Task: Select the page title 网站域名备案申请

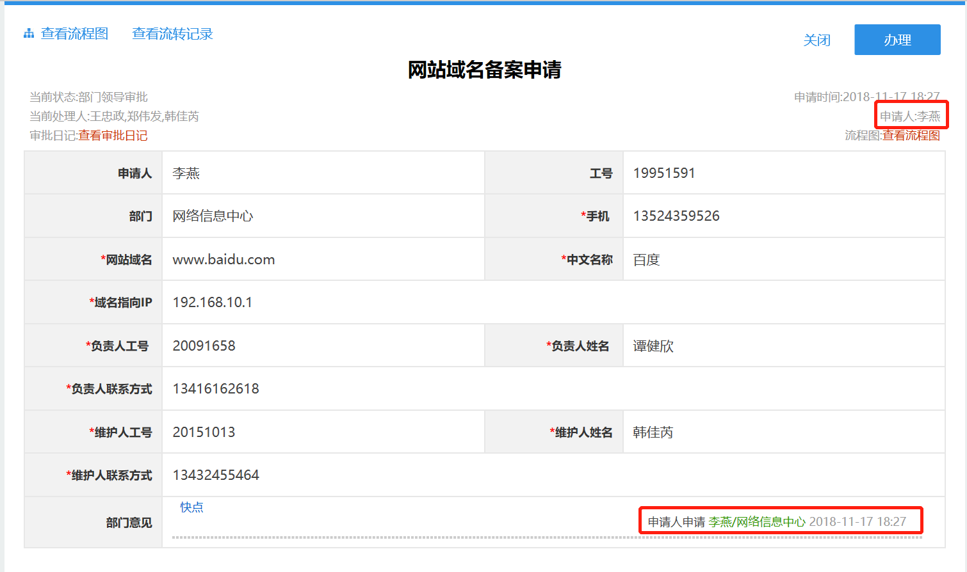Action: point(484,70)
